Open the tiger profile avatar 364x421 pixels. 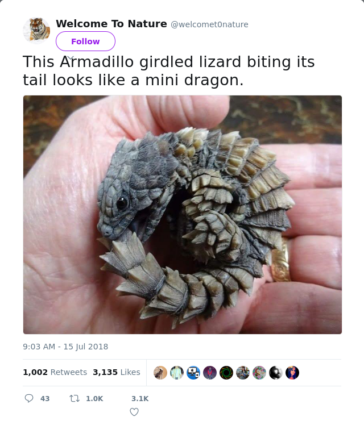36,31
